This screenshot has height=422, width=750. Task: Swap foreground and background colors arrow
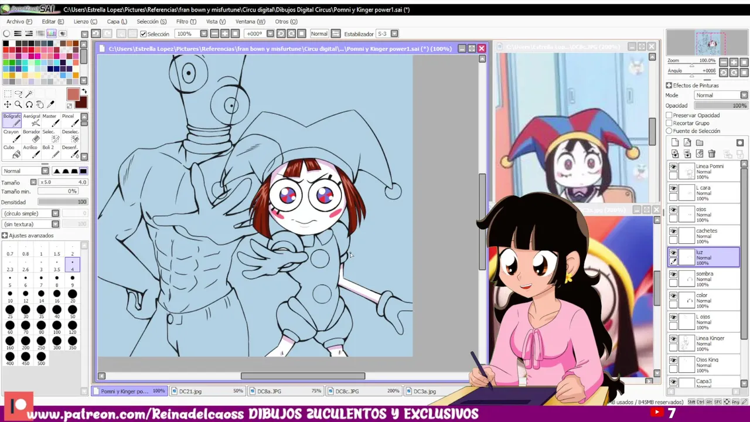[84, 91]
